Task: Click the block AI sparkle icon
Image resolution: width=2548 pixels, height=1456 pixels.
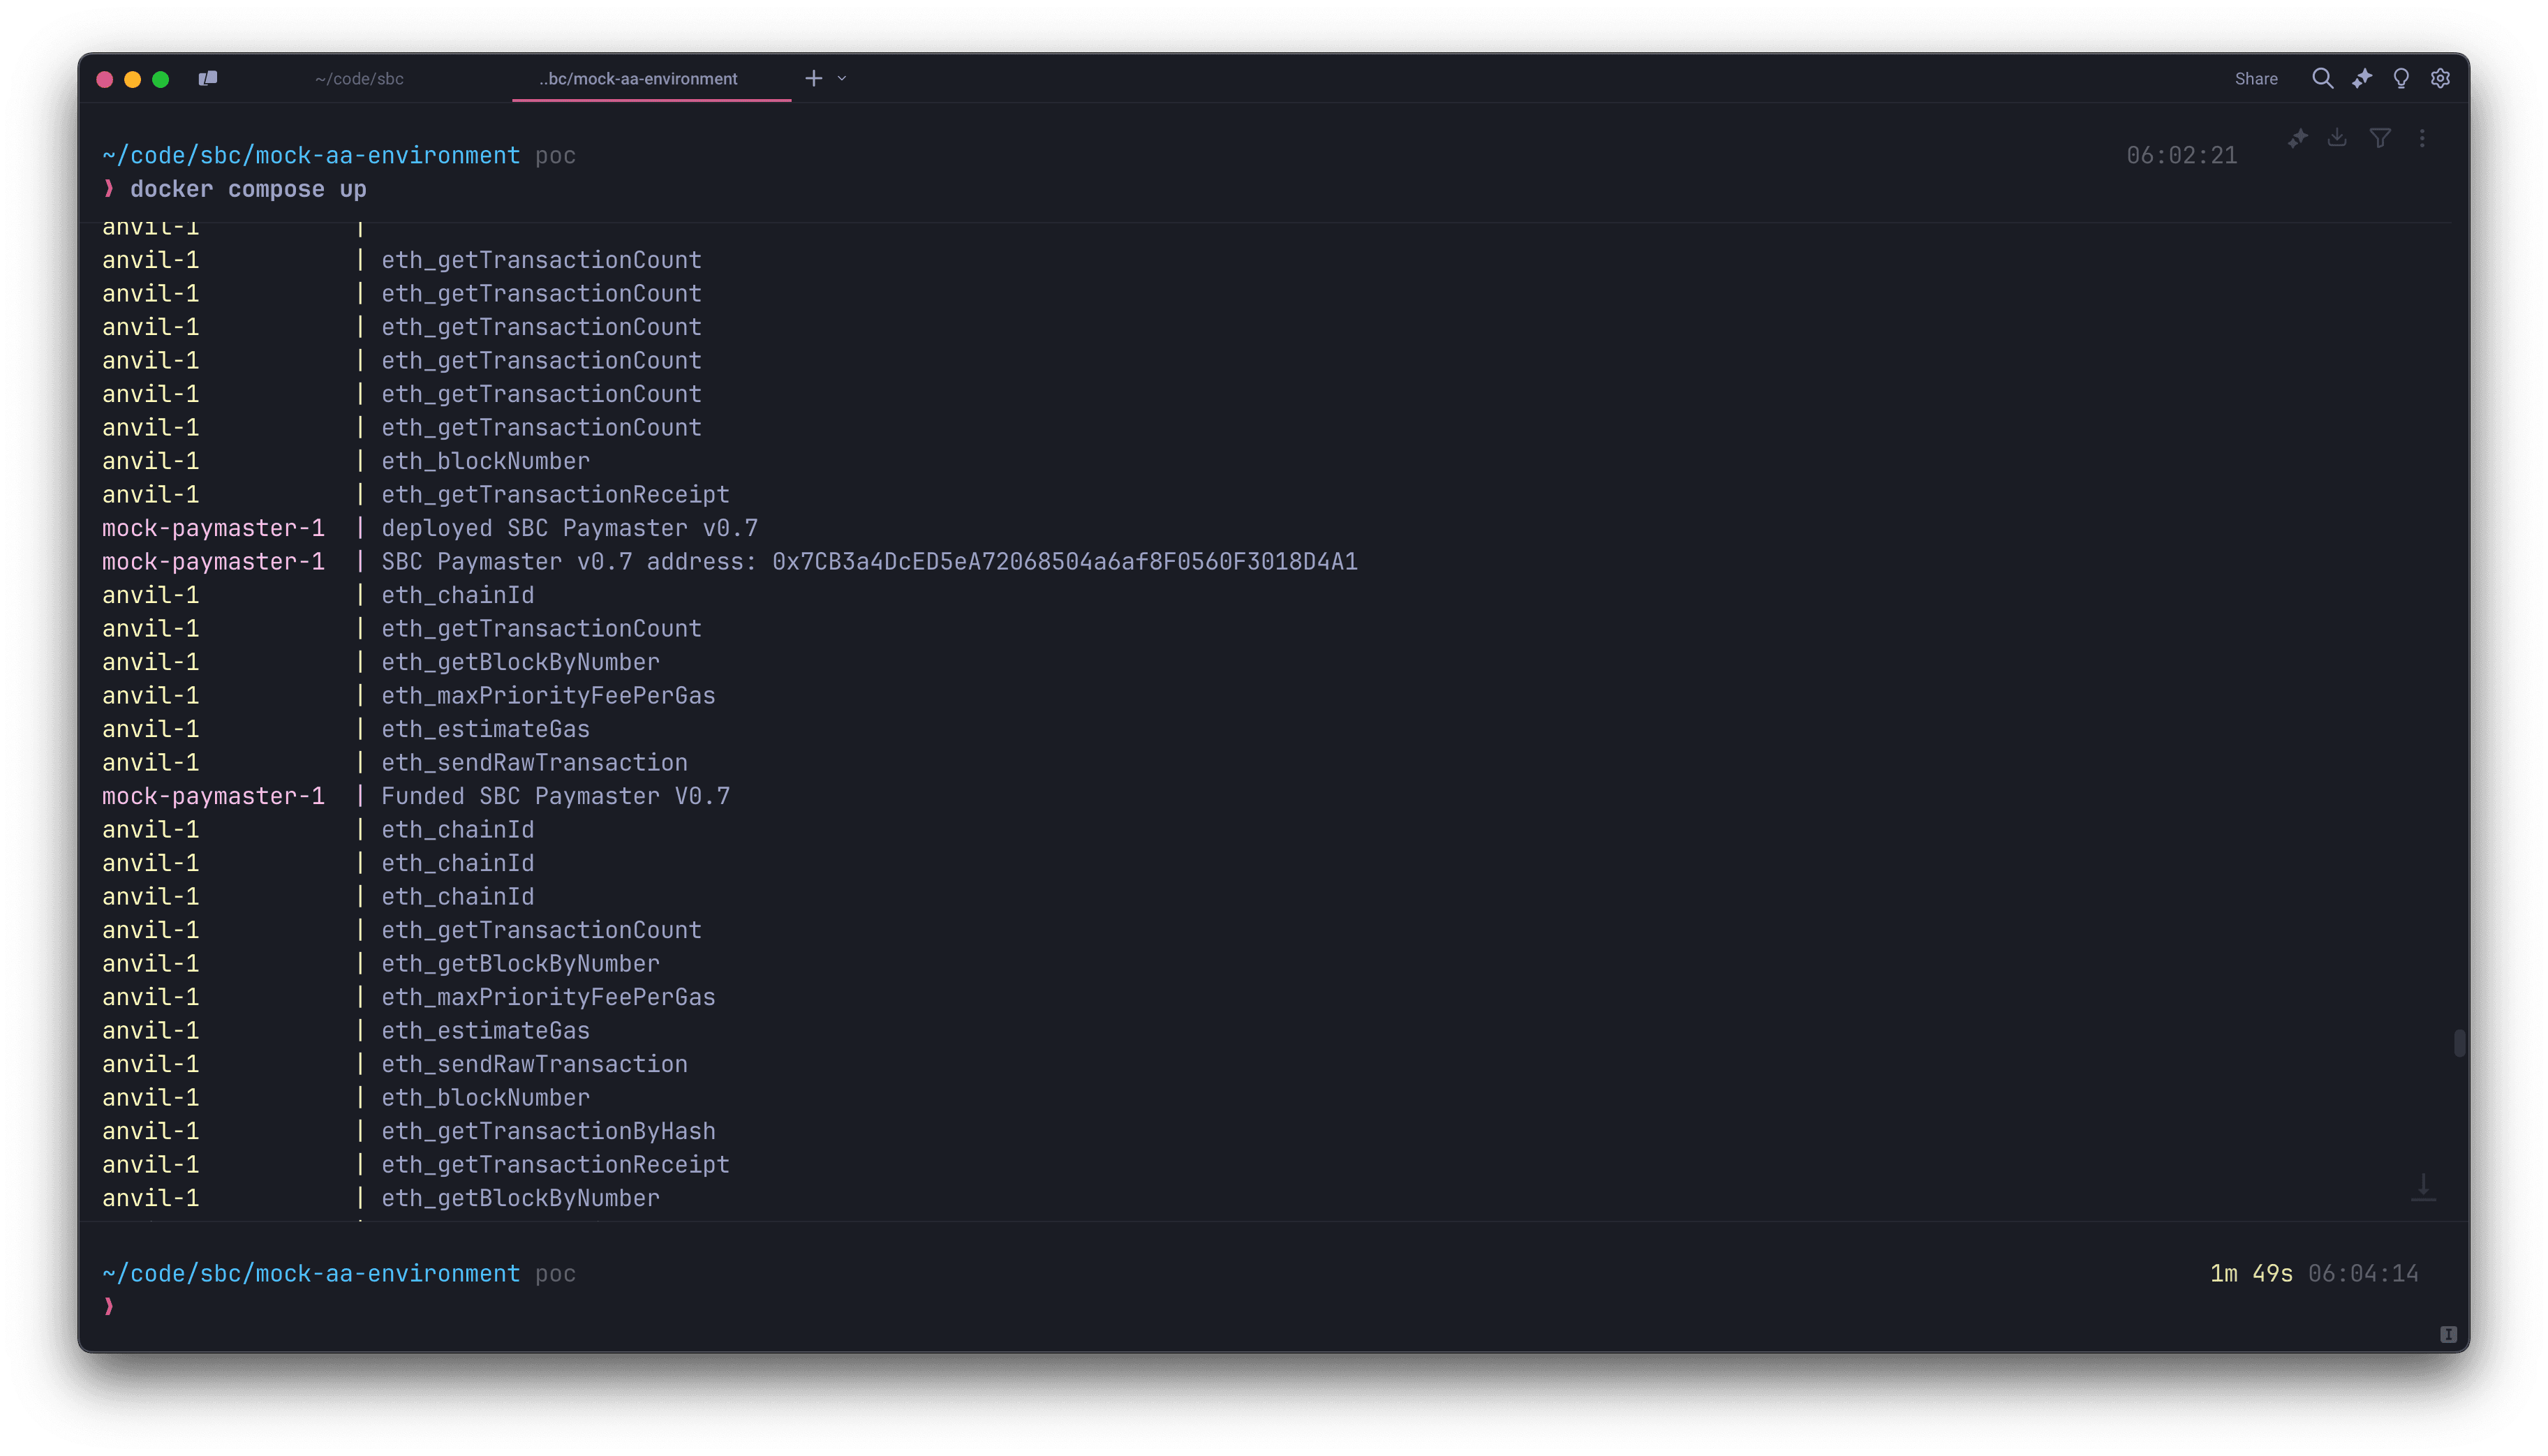Action: point(2298,138)
